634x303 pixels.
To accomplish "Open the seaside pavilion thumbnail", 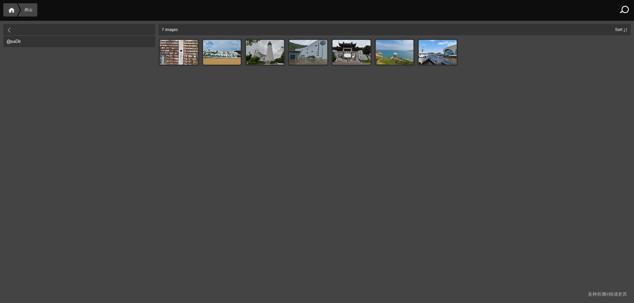I will tap(394, 52).
